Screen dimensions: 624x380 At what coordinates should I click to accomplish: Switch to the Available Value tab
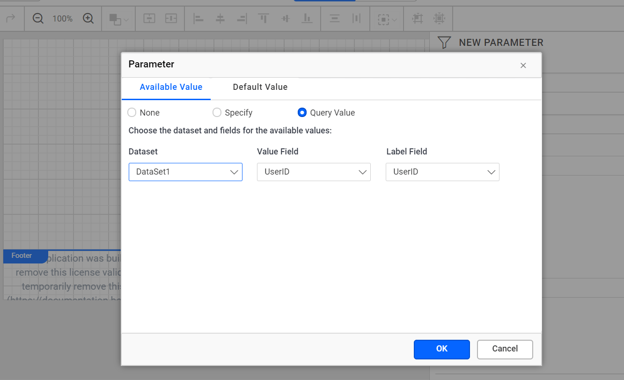tap(171, 87)
